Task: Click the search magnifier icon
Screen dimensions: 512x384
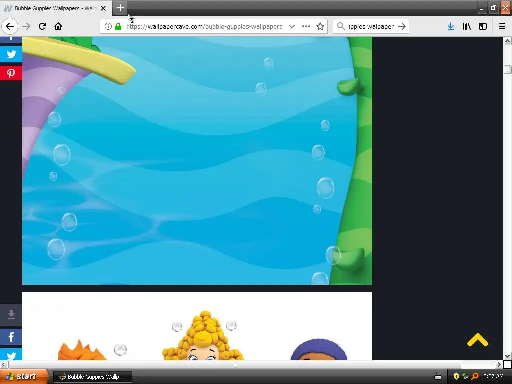Action: pyautogui.click(x=341, y=27)
